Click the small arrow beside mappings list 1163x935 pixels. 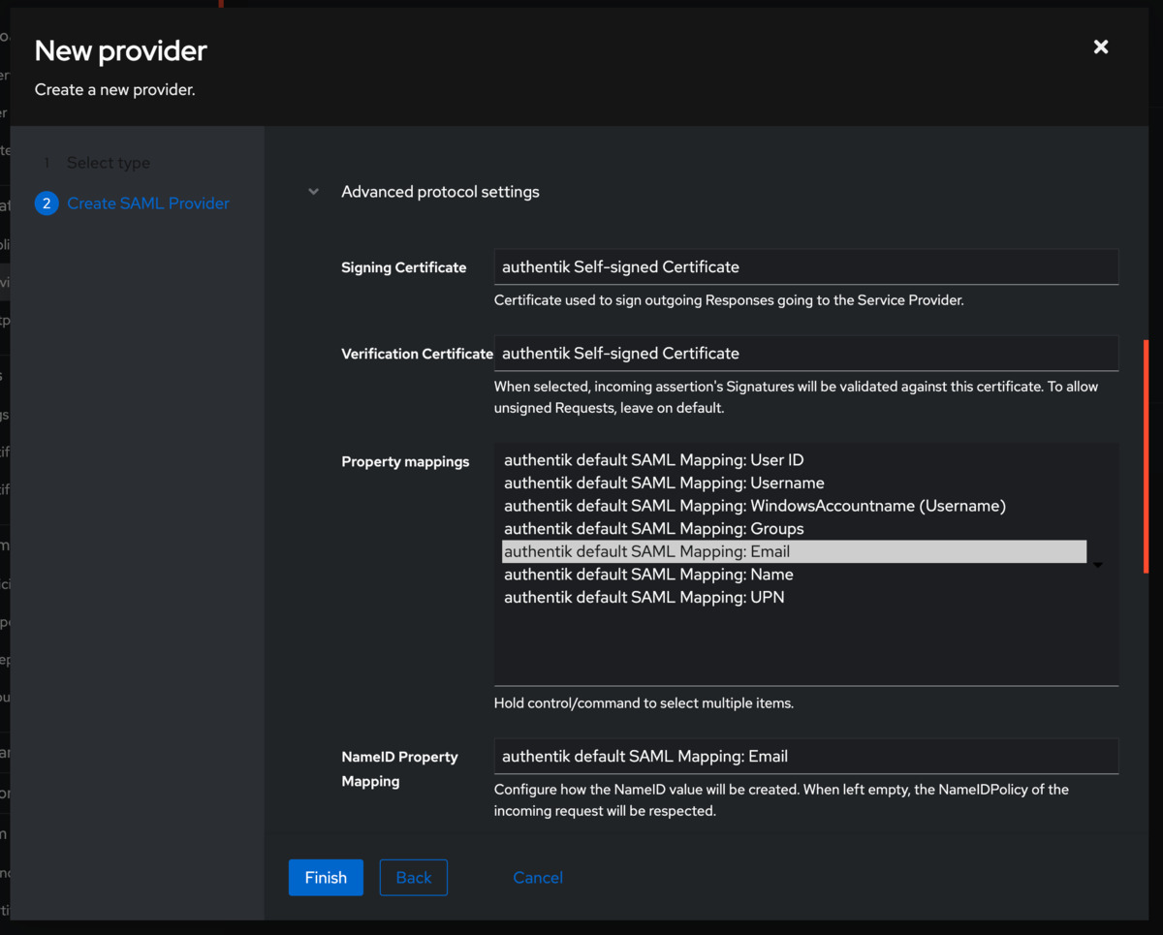pyautogui.click(x=1098, y=565)
